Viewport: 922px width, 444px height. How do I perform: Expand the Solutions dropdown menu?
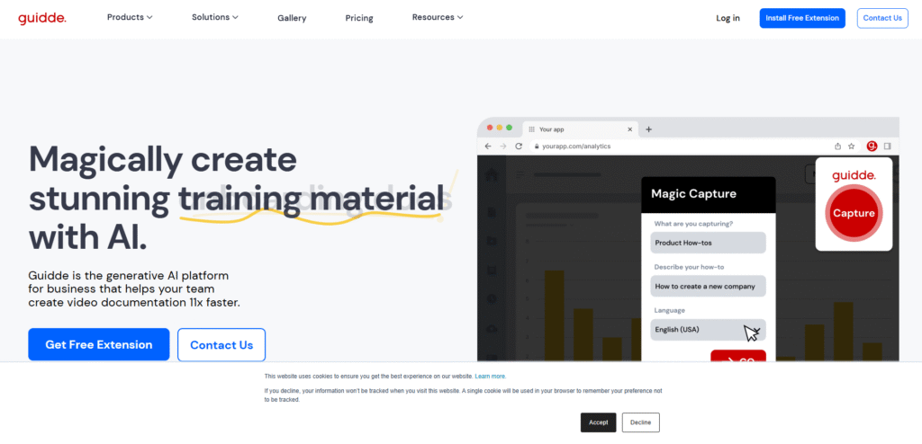[x=215, y=17]
